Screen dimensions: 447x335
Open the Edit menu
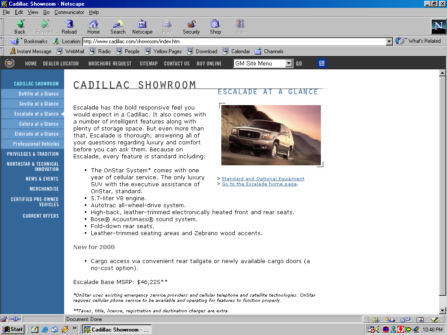pyautogui.click(x=19, y=12)
